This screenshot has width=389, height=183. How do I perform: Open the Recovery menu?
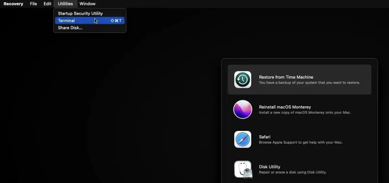[13, 4]
